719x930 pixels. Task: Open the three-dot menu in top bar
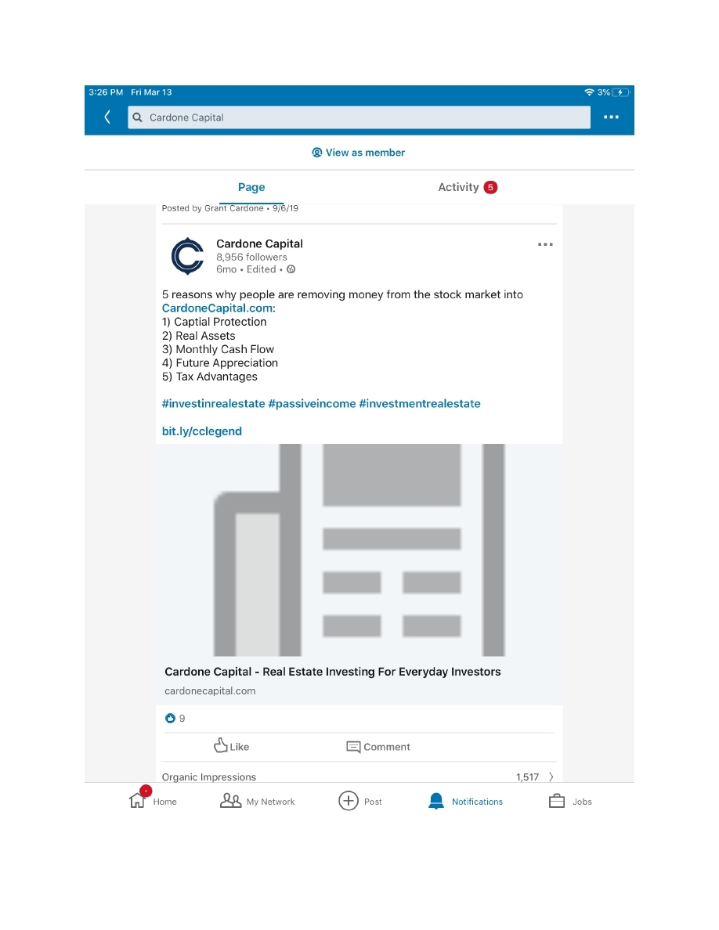[611, 117]
